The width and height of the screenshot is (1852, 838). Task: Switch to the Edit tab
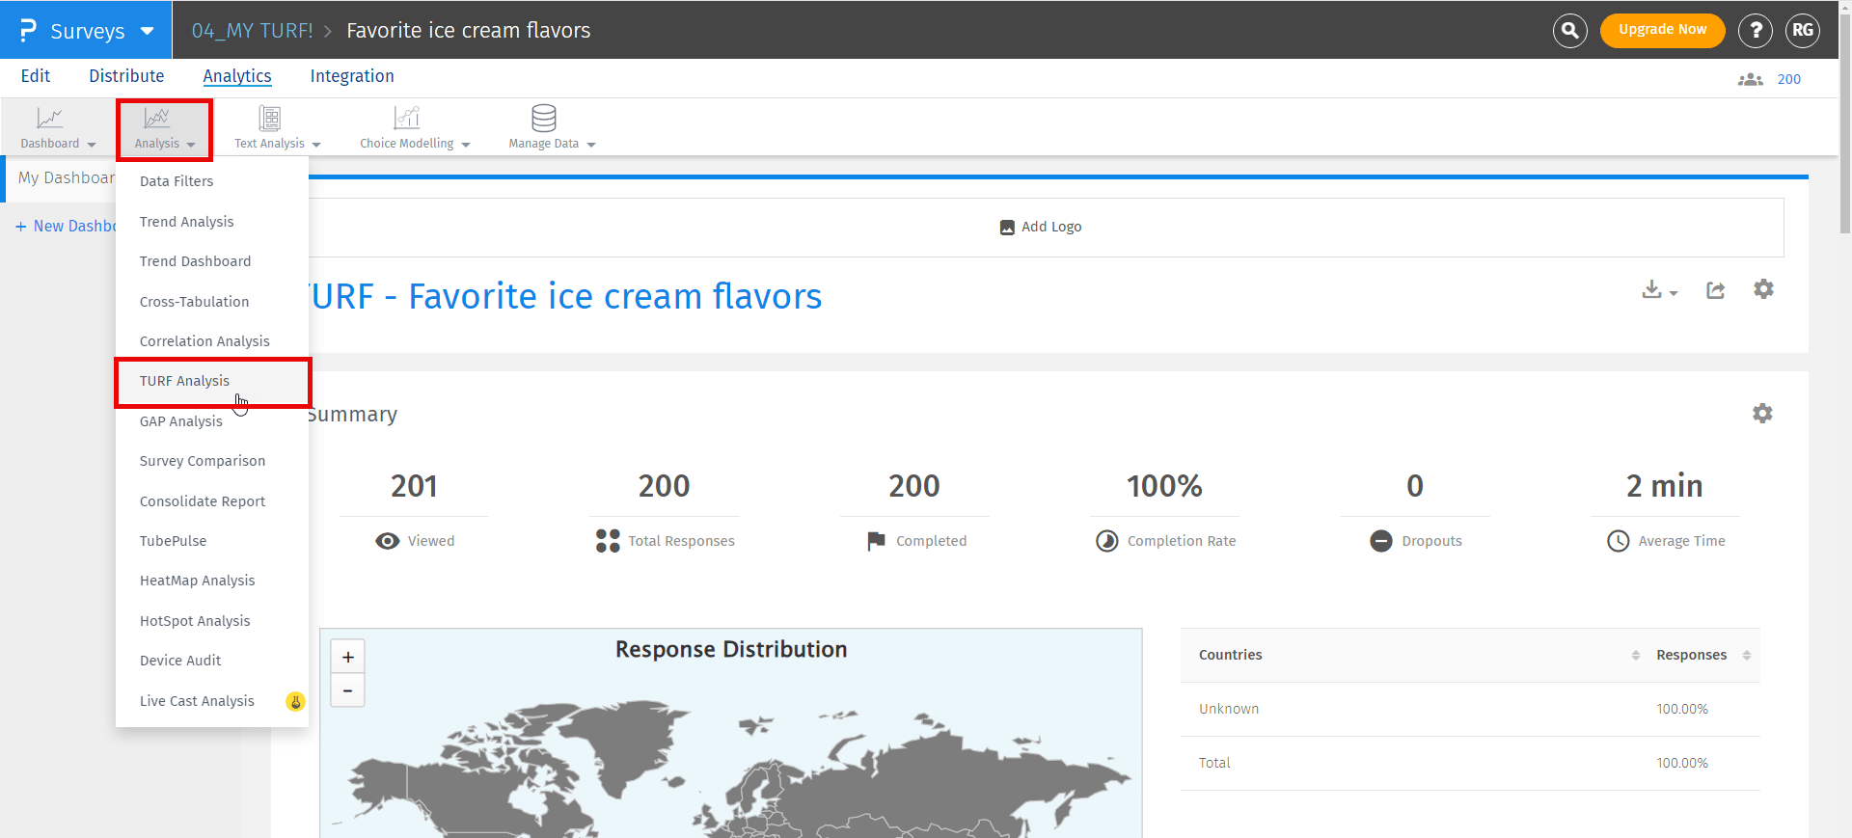[36, 76]
